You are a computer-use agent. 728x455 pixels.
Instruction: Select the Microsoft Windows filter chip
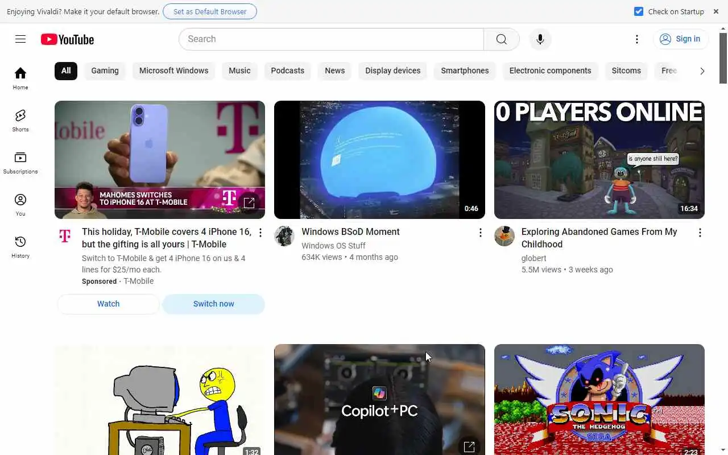[174, 71]
